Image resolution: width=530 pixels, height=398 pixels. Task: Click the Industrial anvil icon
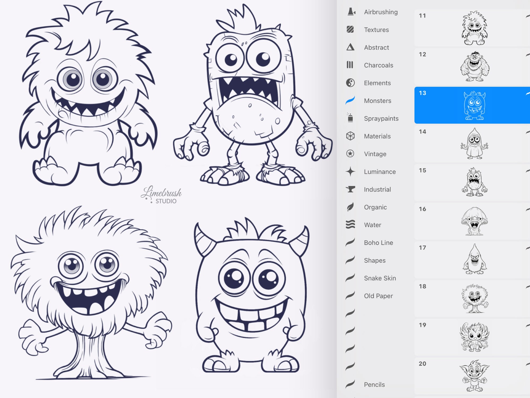351,189
